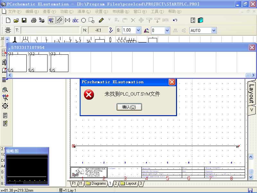
Task: Toggle the Symbols mode button
Action: tap(51, 20)
